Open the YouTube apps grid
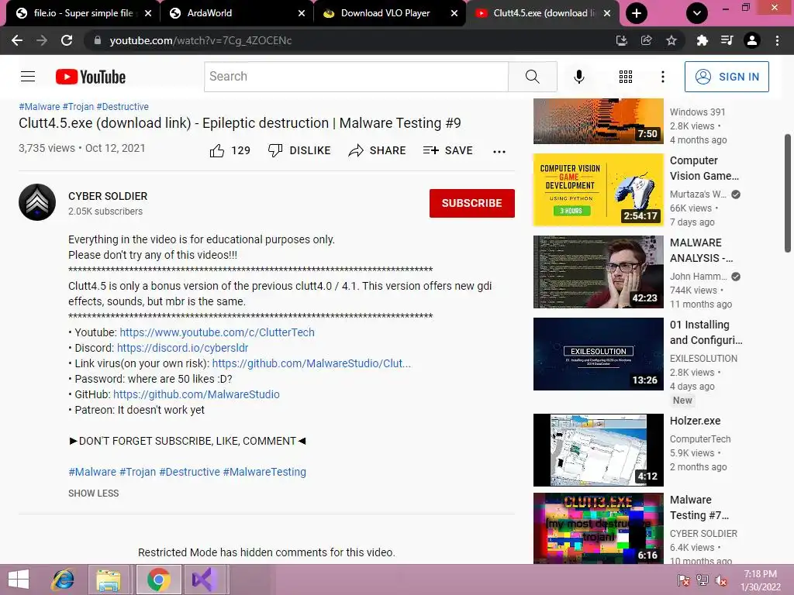Viewport: 794px width, 595px height. point(626,77)
